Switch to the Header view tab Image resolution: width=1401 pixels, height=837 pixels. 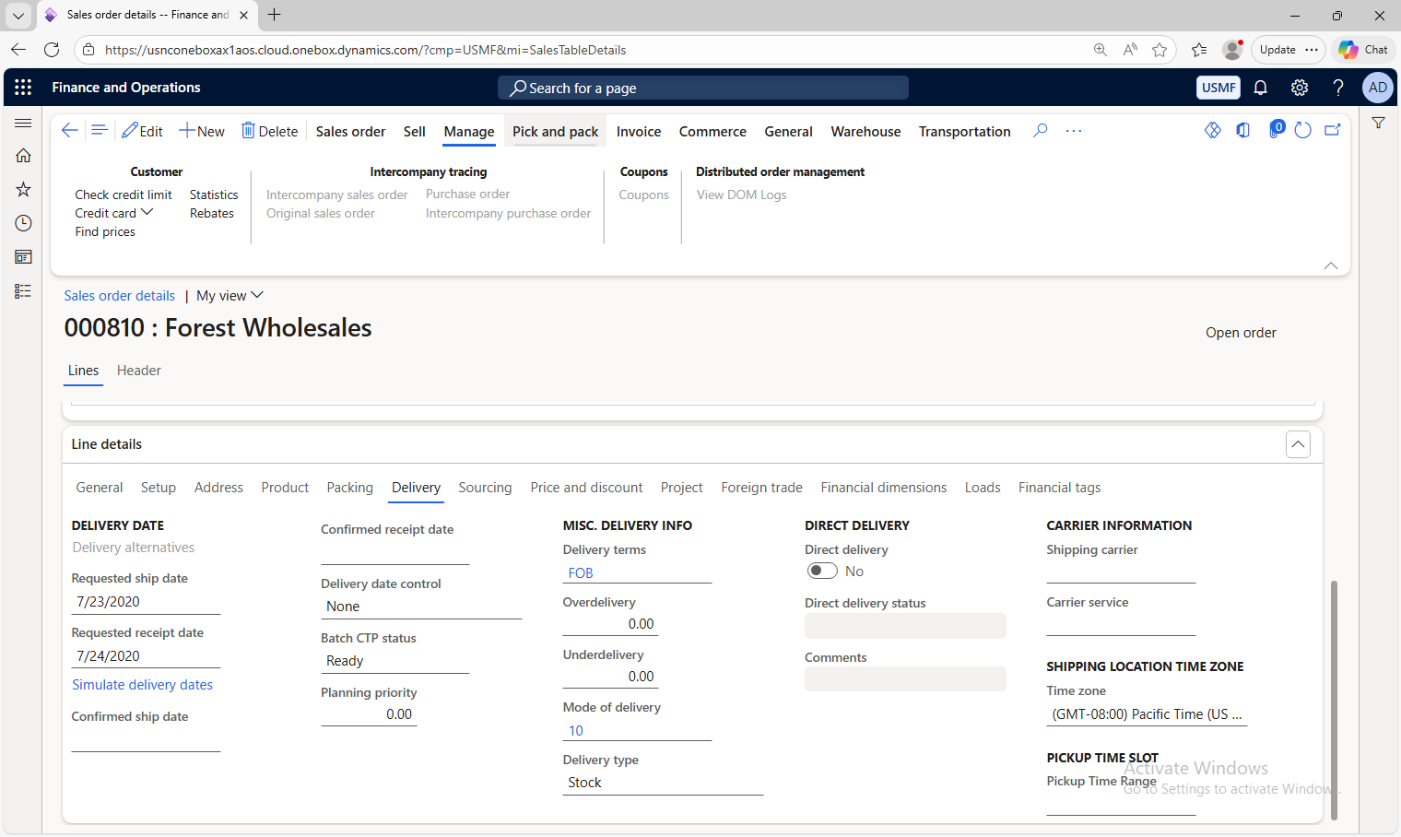[139, 371]
